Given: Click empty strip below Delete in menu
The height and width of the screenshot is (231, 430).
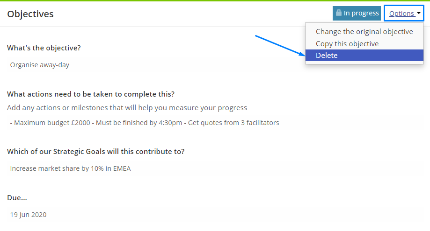Looking at the screenshot, I should pos(364,63).
